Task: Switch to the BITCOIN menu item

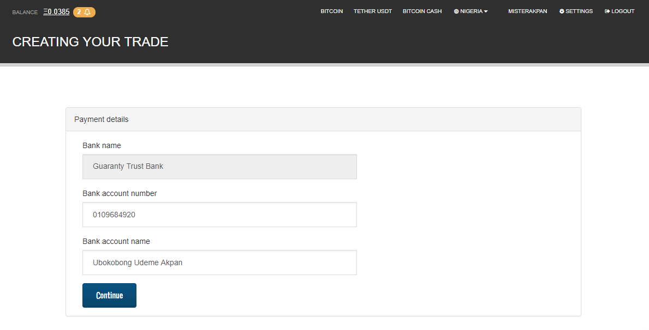Action: tap(331, 11)
